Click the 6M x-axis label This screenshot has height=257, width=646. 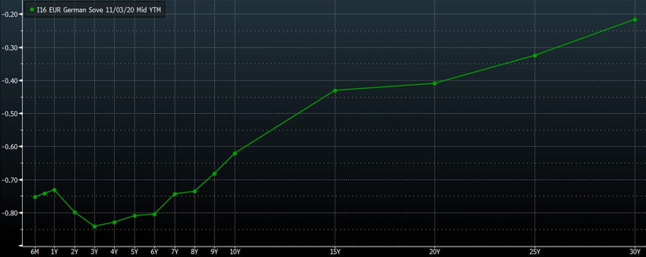tap(35, 251)
